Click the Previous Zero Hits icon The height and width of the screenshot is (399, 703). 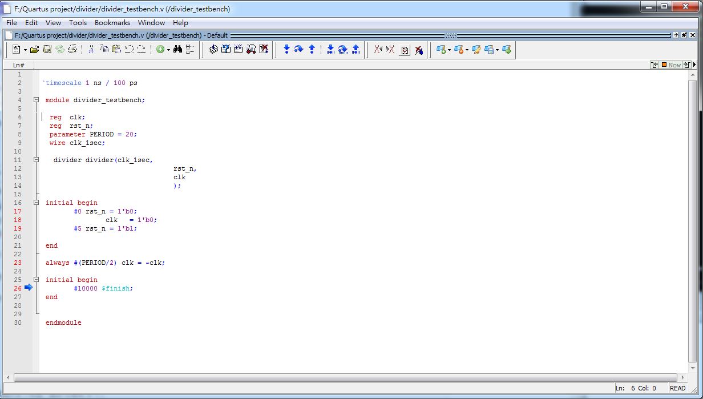(378, 50)
